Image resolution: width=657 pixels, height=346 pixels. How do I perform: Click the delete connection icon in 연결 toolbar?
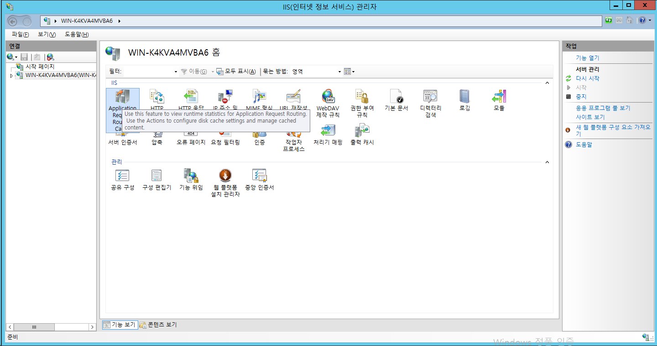(x=50, y=57)
